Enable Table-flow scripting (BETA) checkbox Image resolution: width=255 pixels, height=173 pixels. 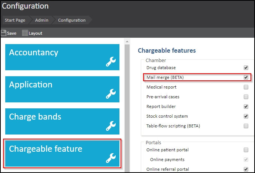(246, 126)
